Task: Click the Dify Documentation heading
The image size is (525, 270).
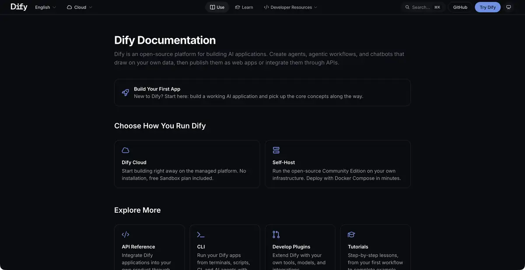Action: [x=165, y=40]
